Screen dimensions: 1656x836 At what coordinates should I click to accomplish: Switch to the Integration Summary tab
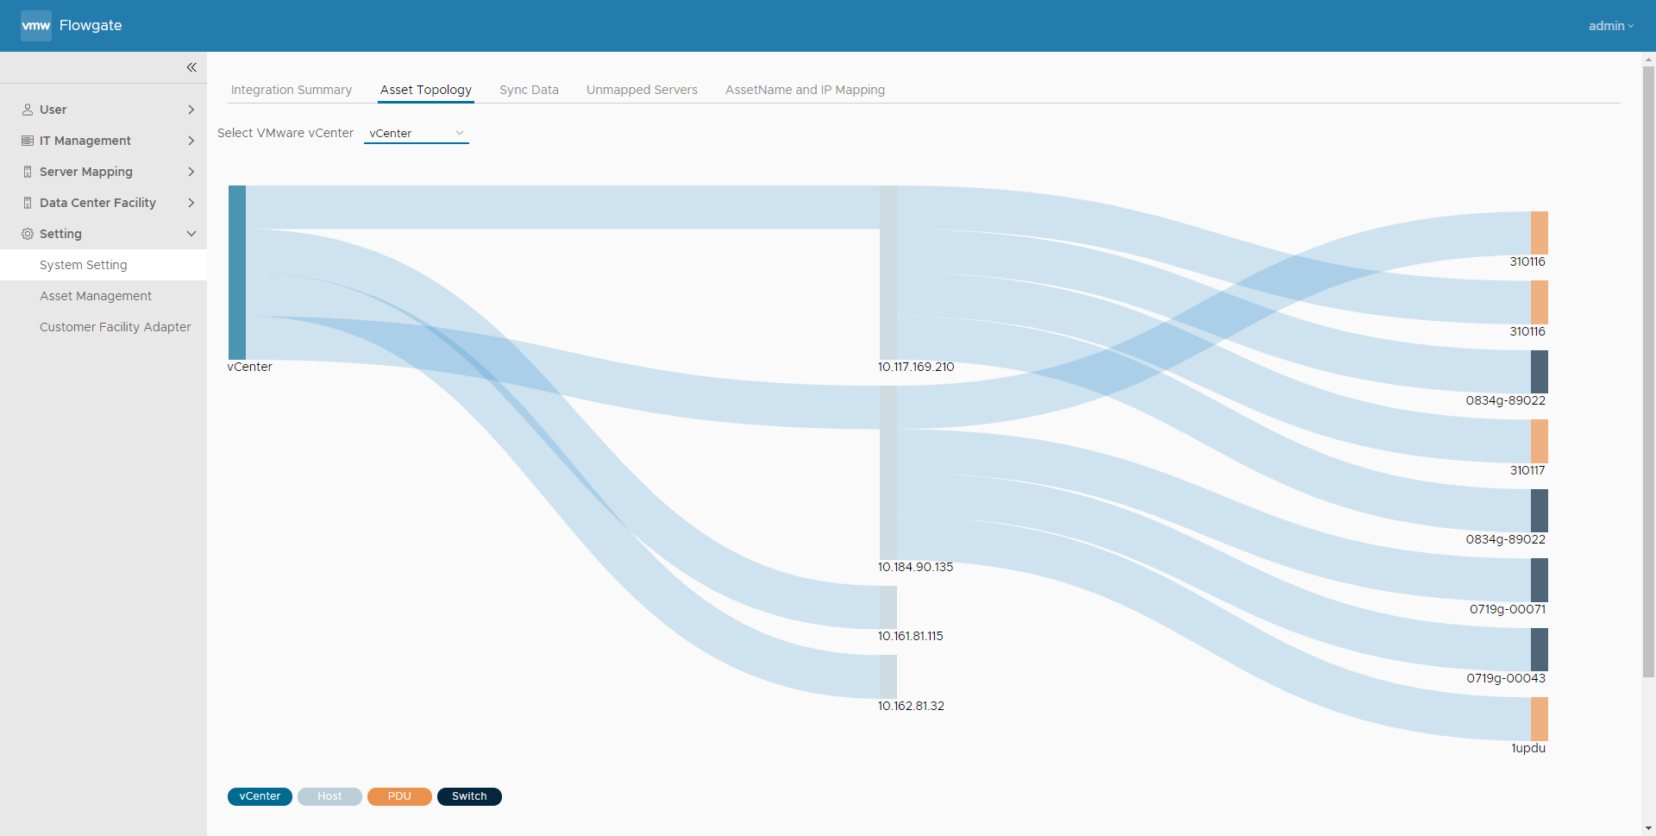pyautogui.click(x=292, y=90)
